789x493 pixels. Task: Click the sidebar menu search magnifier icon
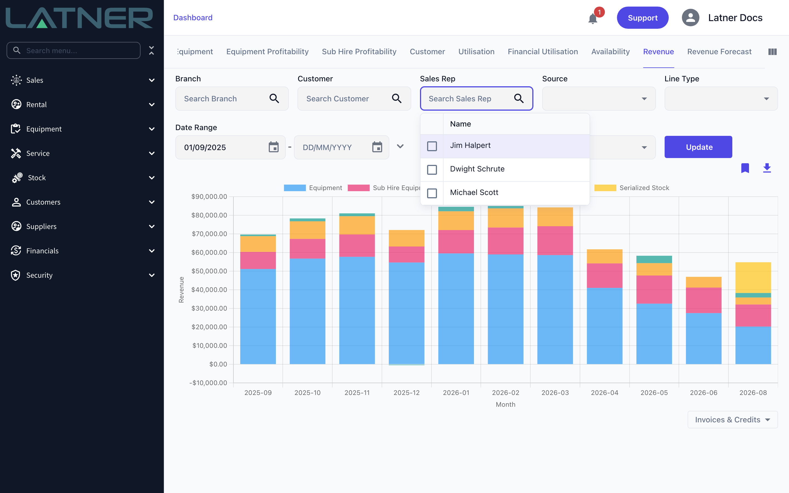tap(17, 50)
